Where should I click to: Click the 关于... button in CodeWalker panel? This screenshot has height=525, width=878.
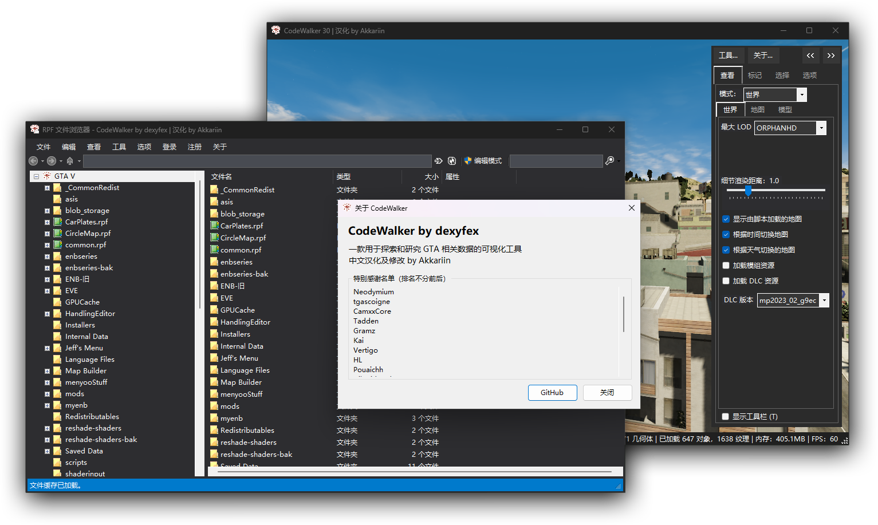click(x=763, y=56)
